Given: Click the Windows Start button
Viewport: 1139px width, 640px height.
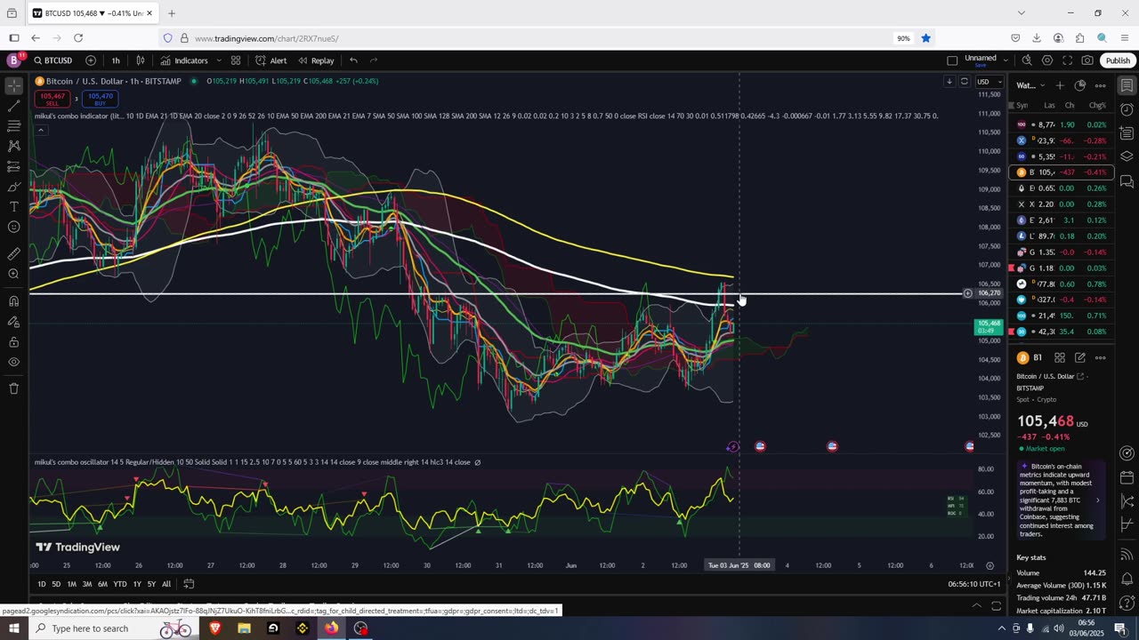Looking at the screenshot, I should [14, 628].
